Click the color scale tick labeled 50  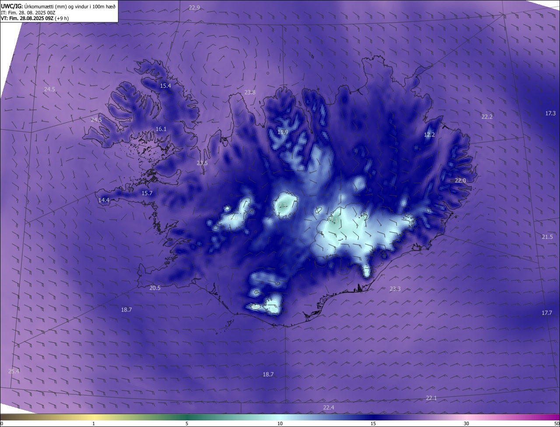click(556, 424)
